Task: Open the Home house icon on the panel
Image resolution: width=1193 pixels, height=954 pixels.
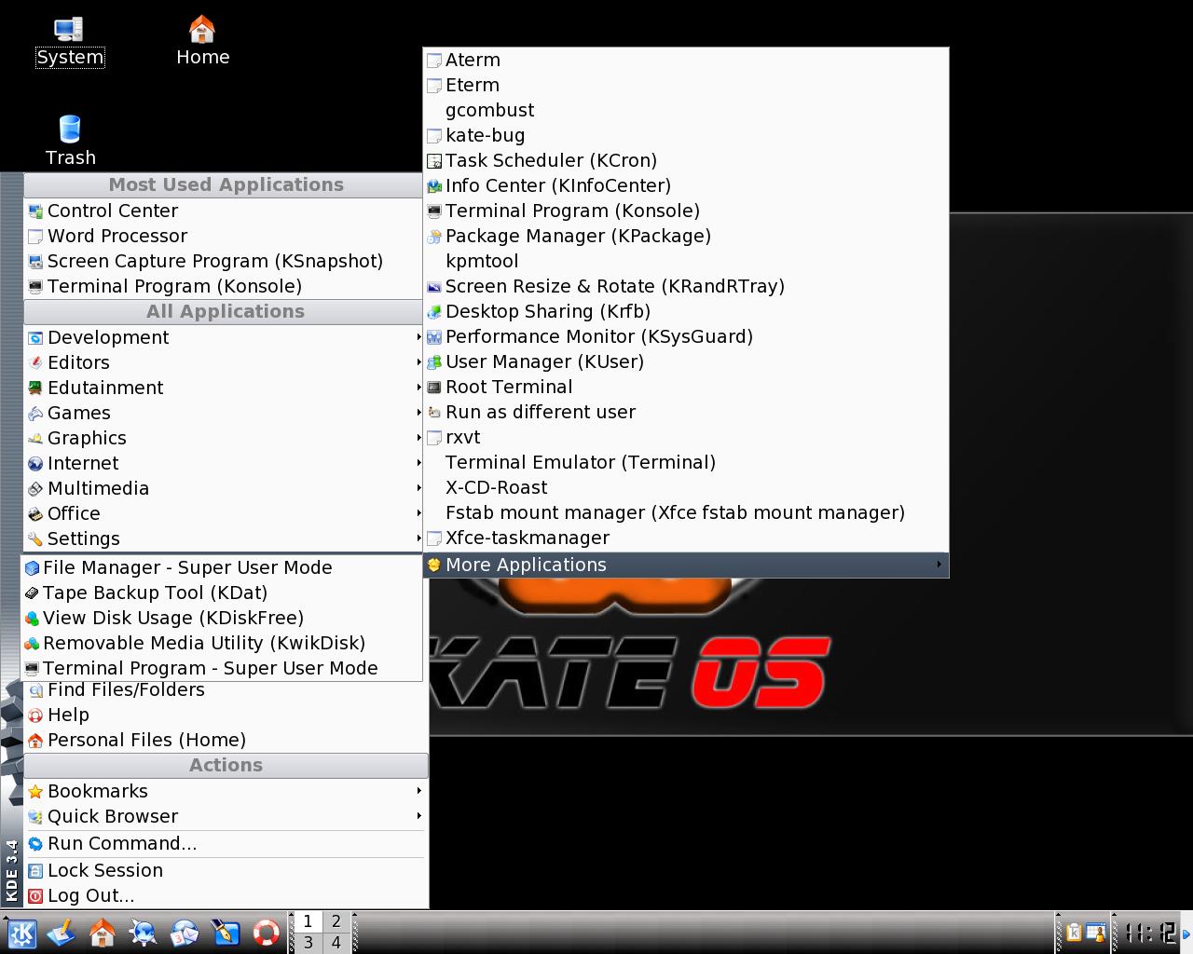Action: (103, 933)
